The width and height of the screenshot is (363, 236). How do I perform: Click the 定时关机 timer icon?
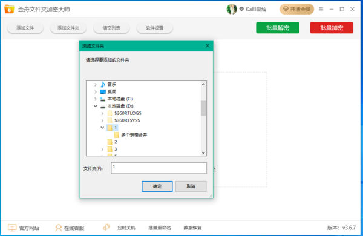[106, 227]
